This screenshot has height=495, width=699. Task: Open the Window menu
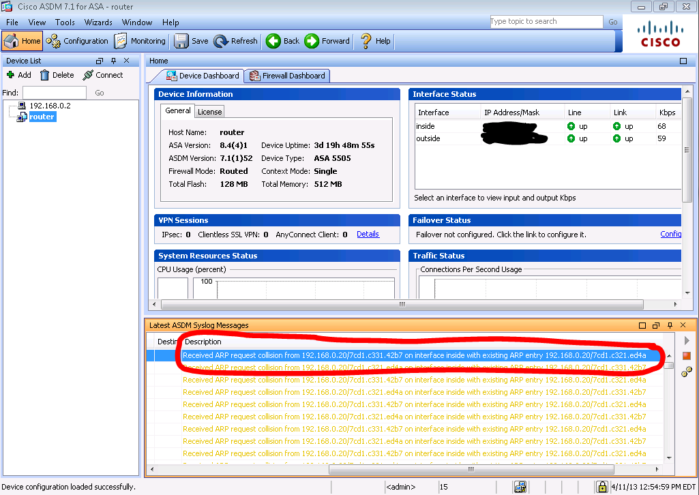point(137,22)
